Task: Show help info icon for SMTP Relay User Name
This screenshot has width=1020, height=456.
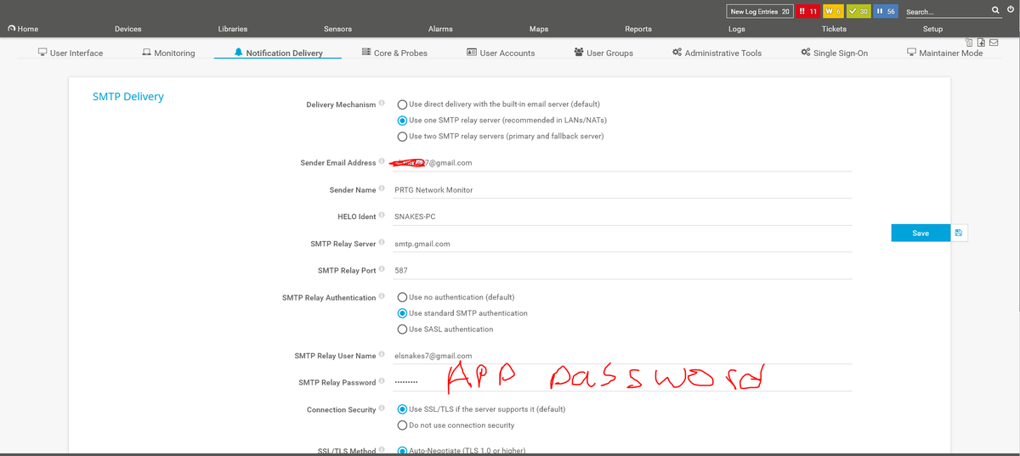Action: [x=382, y=356]
